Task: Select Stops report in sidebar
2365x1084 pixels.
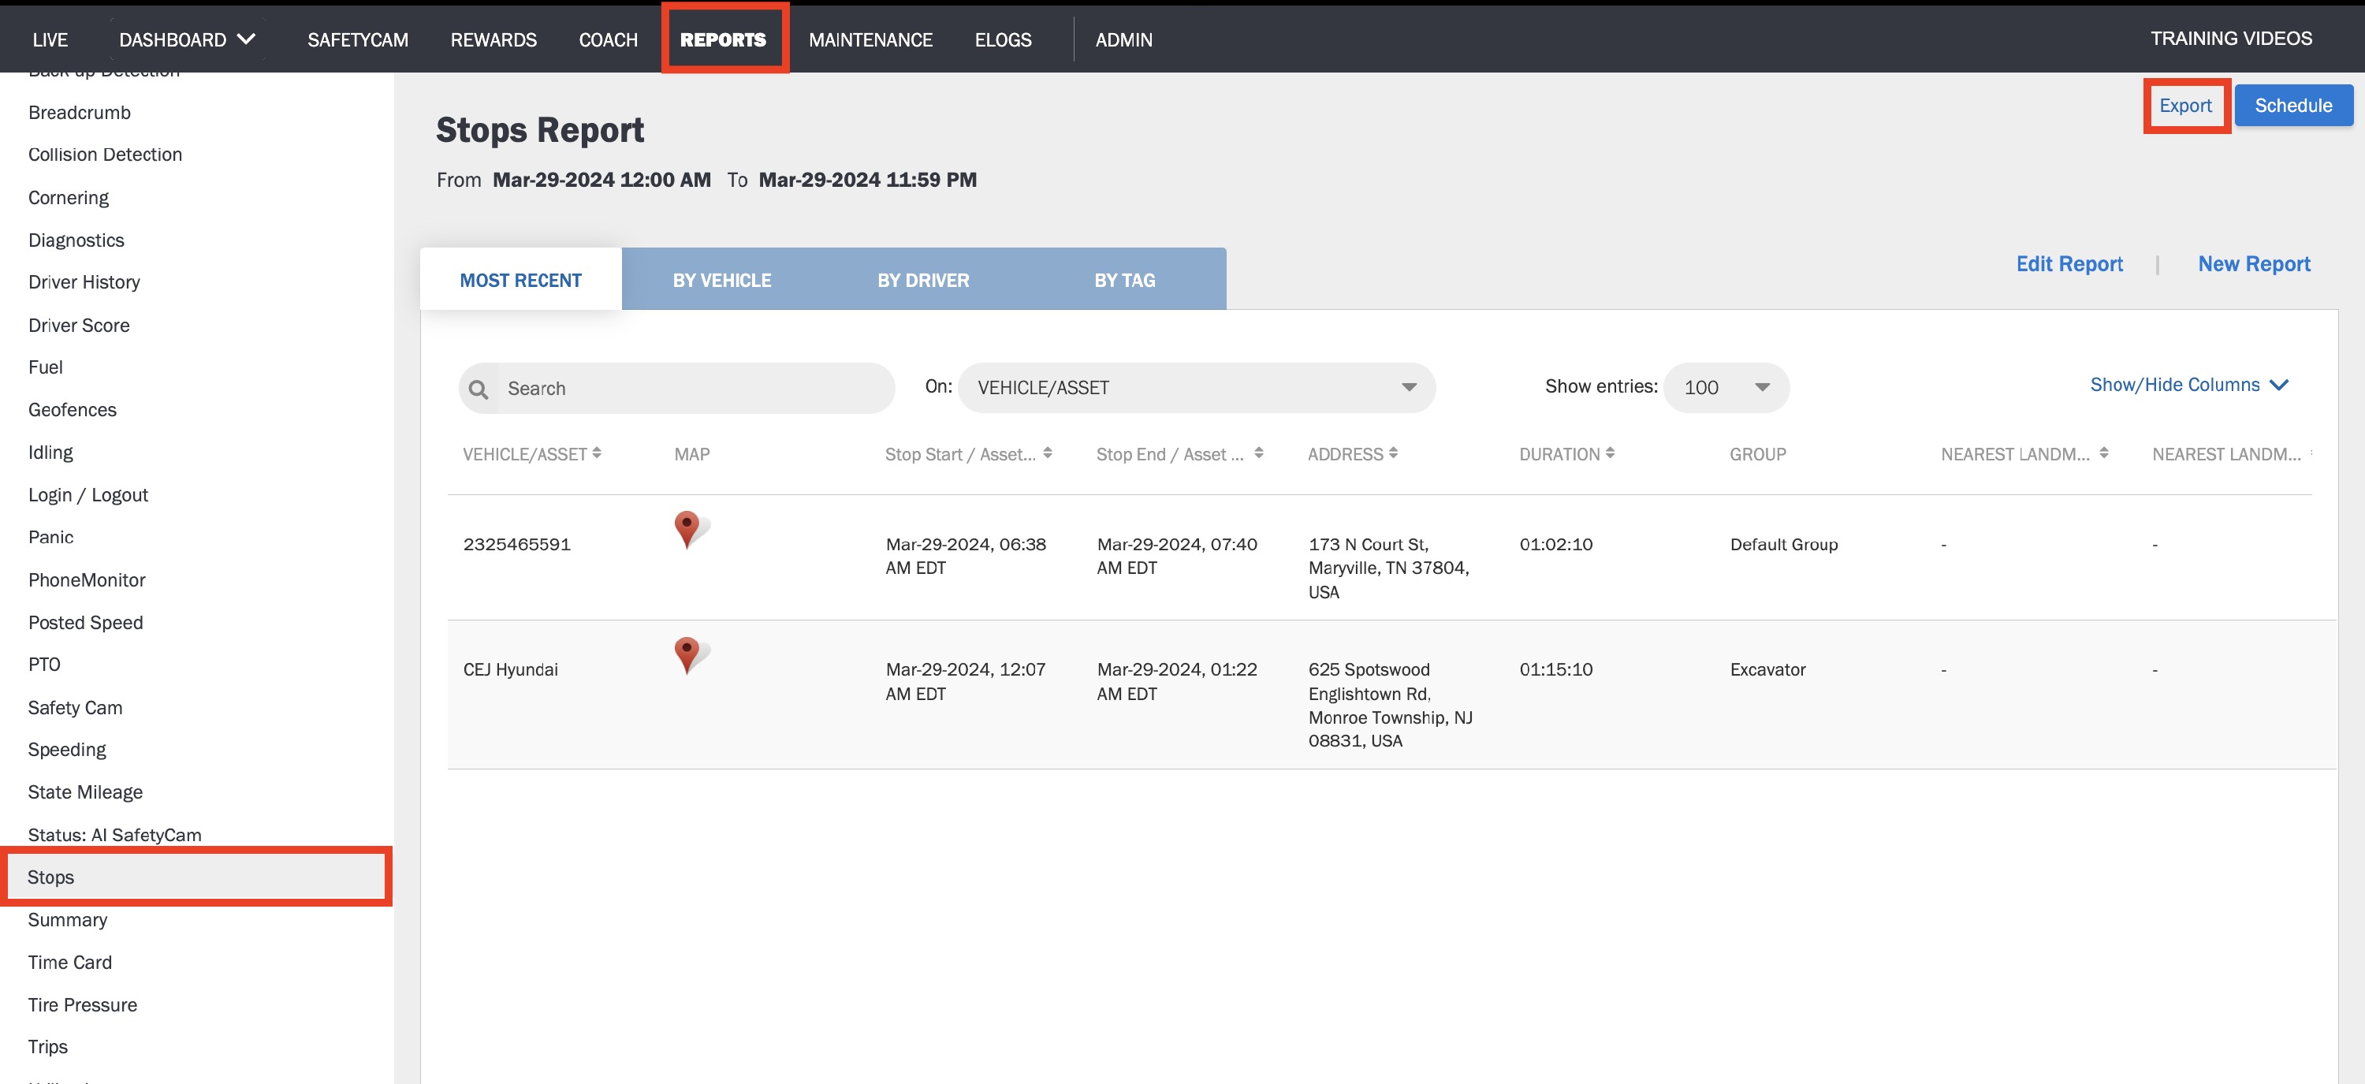Action: click(196, 877)
